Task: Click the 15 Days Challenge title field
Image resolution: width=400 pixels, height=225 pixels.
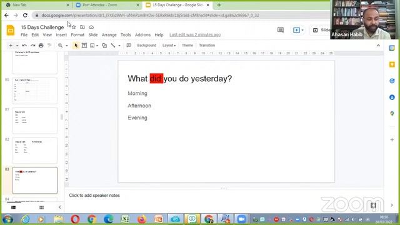Action: point(42,27)
